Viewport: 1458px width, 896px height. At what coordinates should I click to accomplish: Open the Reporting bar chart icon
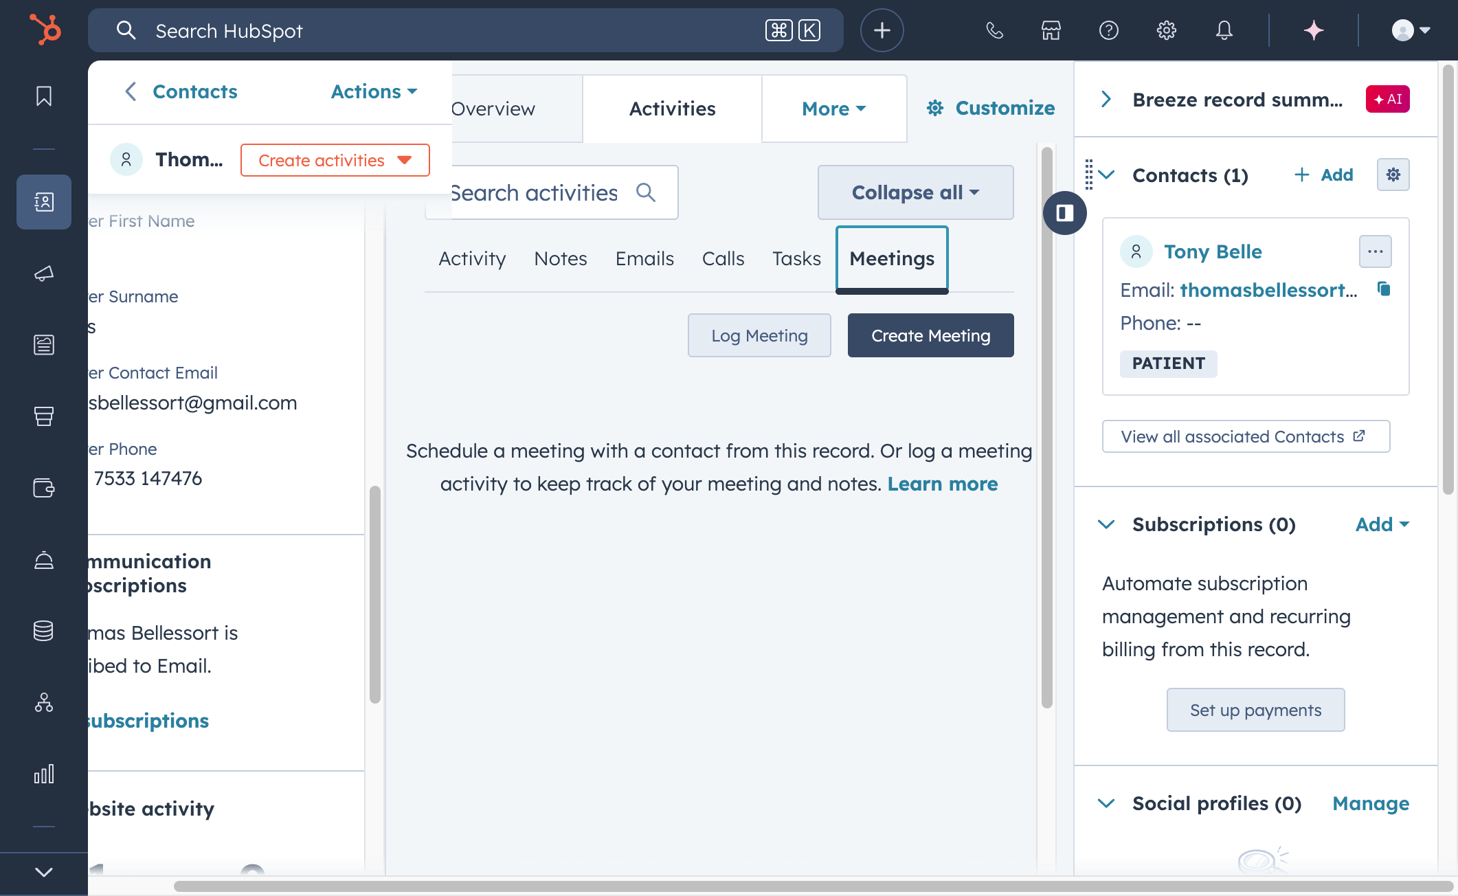click(44, 774)
